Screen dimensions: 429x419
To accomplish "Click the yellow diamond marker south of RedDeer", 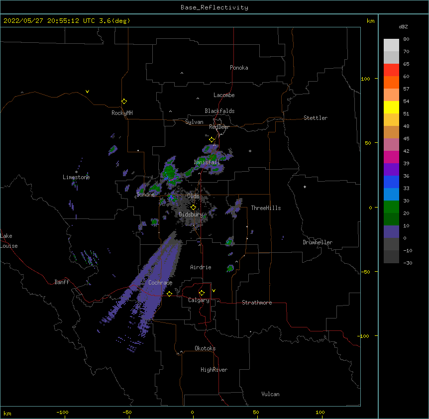I will pos(212,140).
